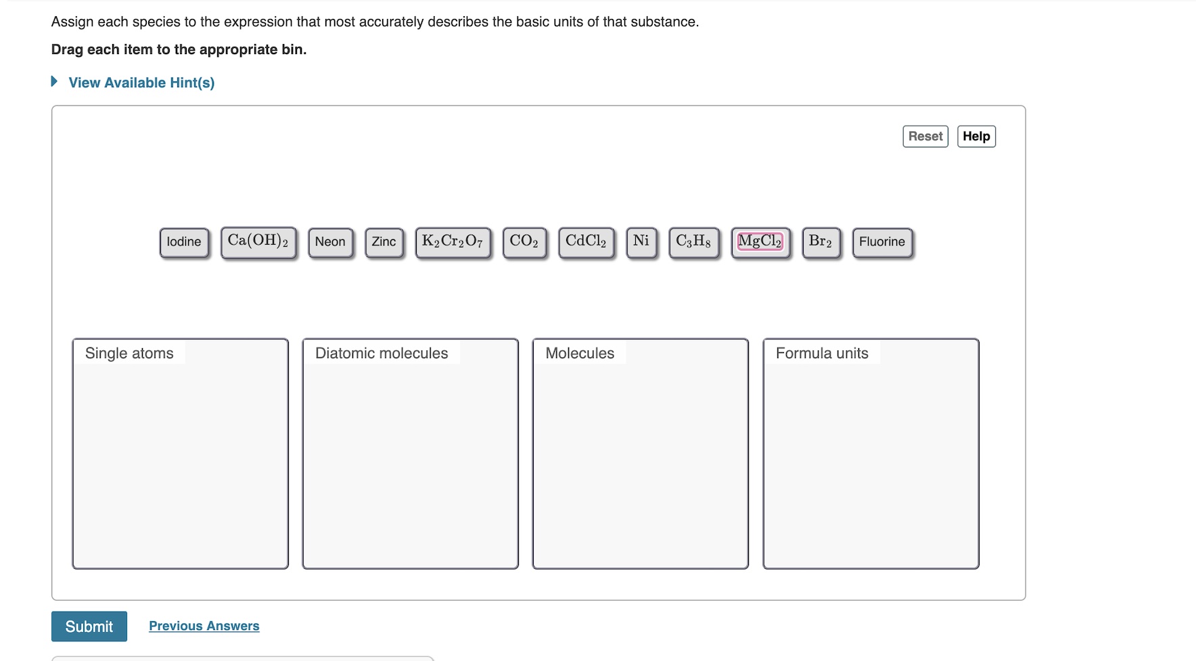Select the K2Cr2O7 item
1196x661 pixels.
[453, 241]
